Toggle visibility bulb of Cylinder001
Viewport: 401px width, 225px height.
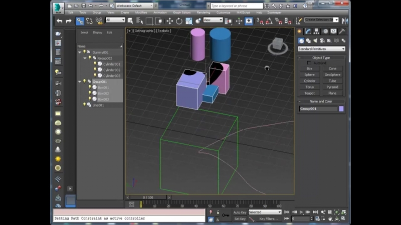pos(95,64)
